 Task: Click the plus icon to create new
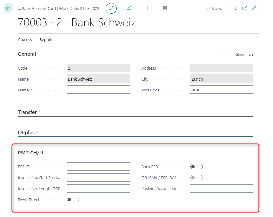pyautogui.click(x=147, y=8)
